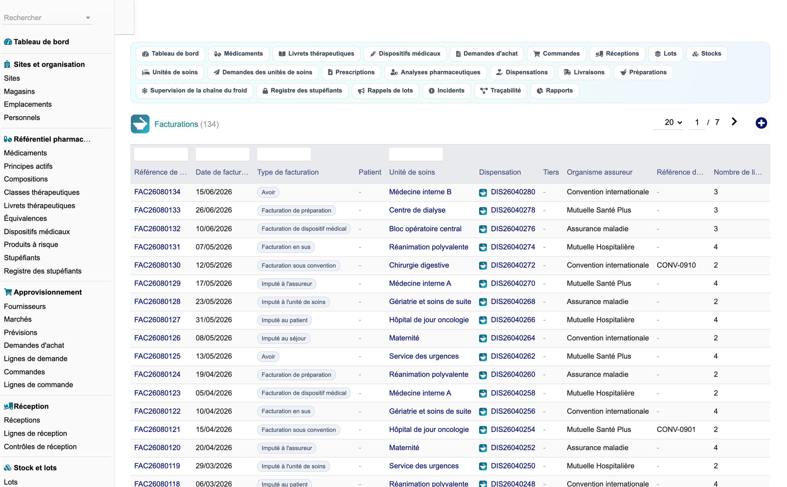Click the Facturations list title
The height and width of the screenshot is (487, 787).
pos(176,124)
